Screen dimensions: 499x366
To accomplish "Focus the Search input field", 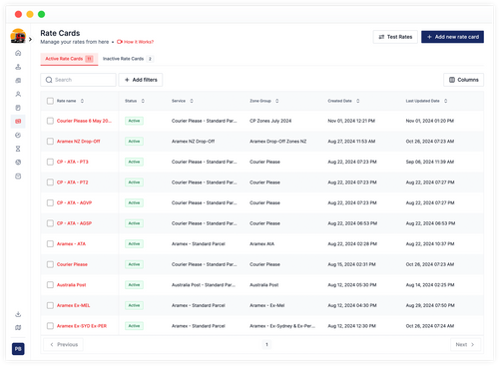I will tap(78, 80).
